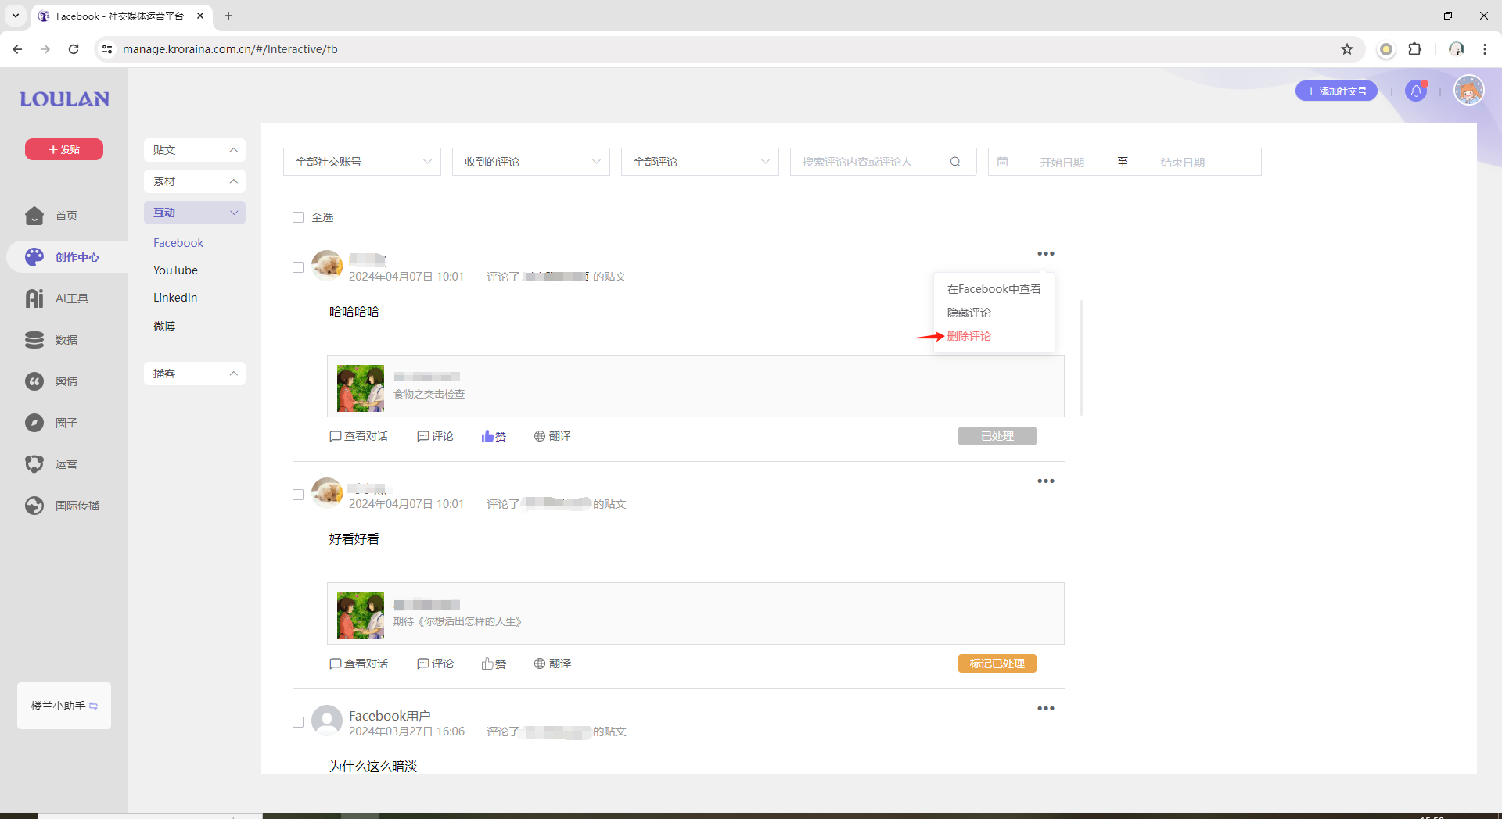Viewport: 1502px width, 819px height.
Task: Open the 舆情 quote icon
Action: [x=34, y=381]
